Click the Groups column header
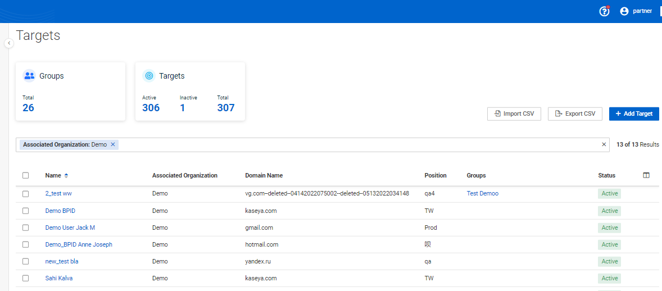Image resolution: width=662 pixels, height=291 pixels. point(476,175)
